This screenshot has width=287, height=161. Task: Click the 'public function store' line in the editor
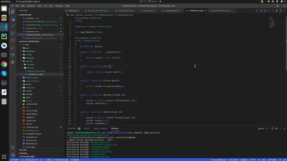point(100,80)
